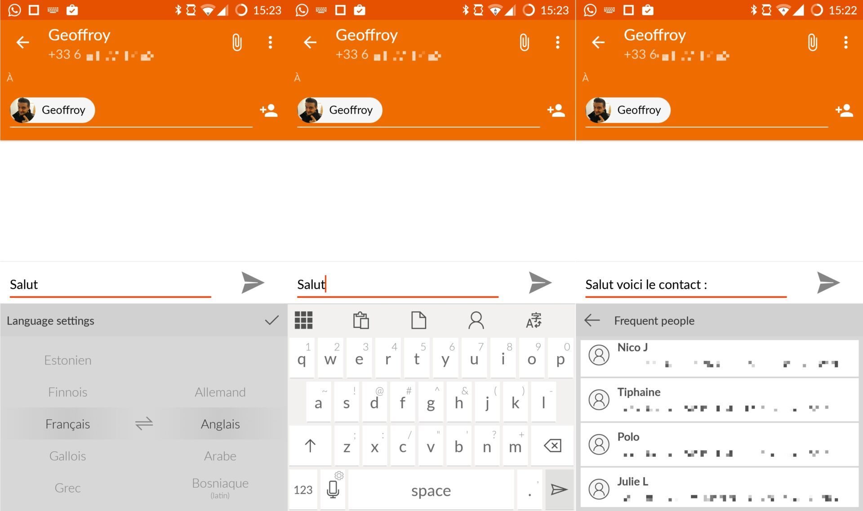
Task: Swap Français and Anglais languages
Action: tap(144, 423)
